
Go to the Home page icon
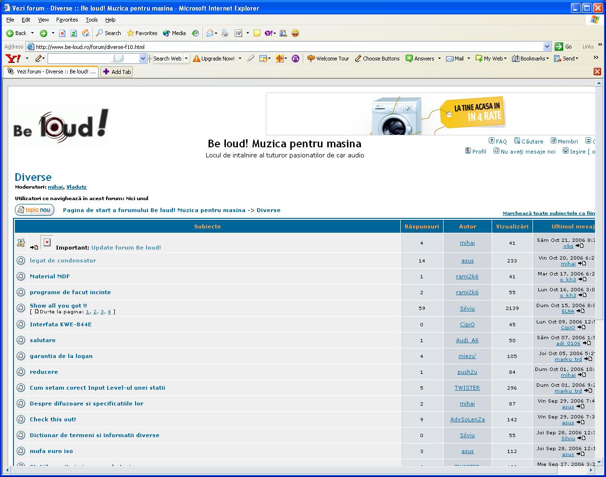[x=86, y=33]
